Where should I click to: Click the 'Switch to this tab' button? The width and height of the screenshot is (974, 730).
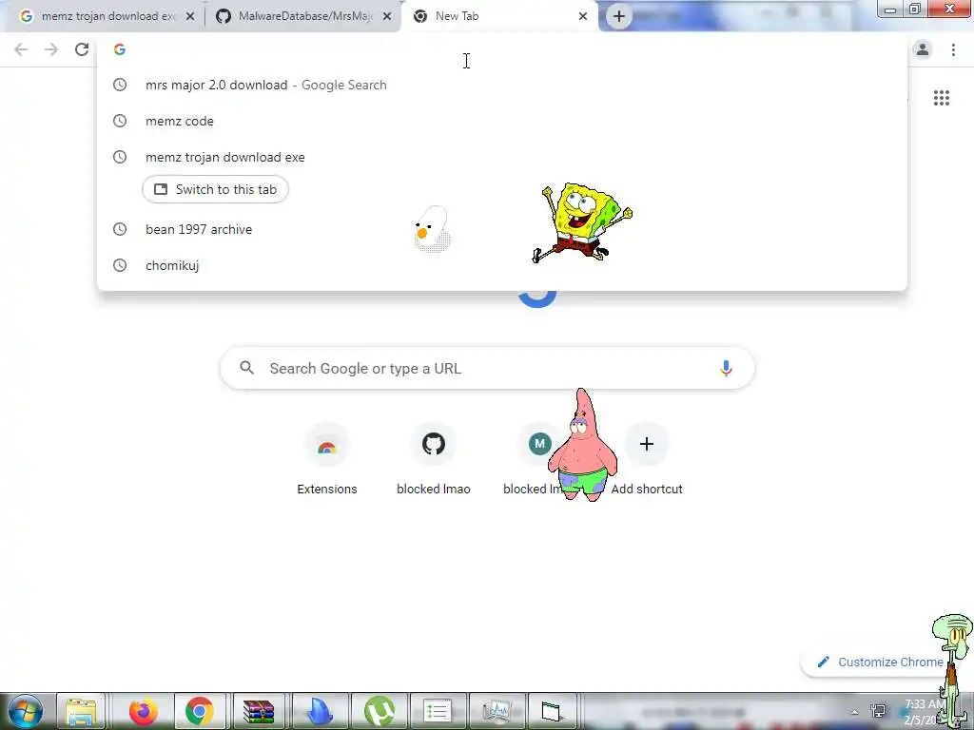point(215,189)
